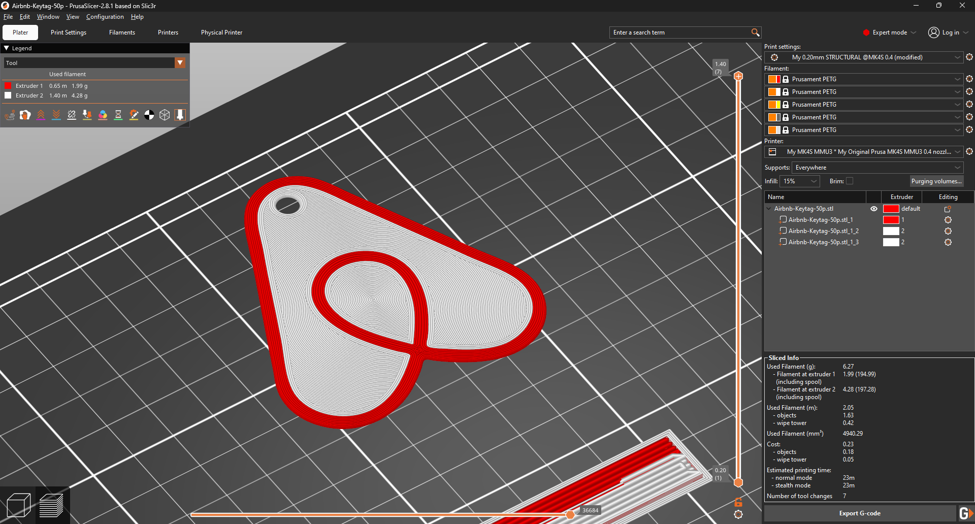The height and width of the screenshot is (524, 975).
Task: Toggle seams broken-link icon in legend
Action: tap(72, 115)
